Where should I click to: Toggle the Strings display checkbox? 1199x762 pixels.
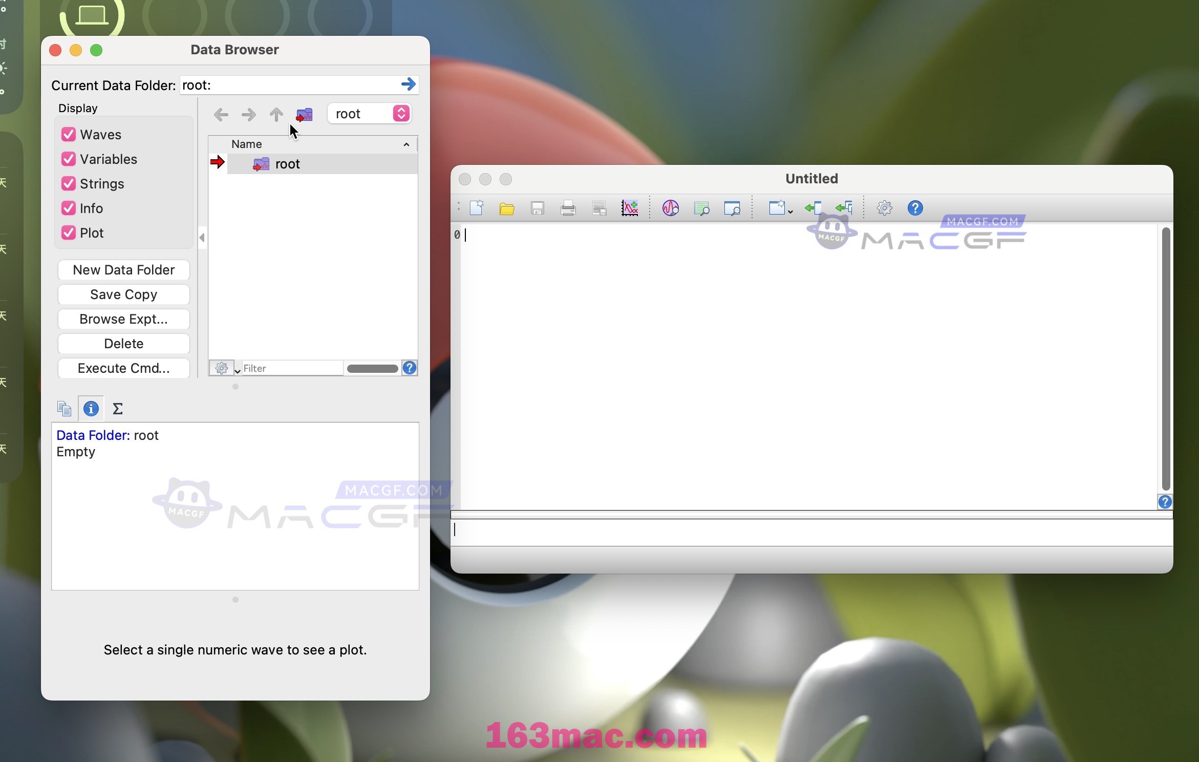tap(68, 183)
